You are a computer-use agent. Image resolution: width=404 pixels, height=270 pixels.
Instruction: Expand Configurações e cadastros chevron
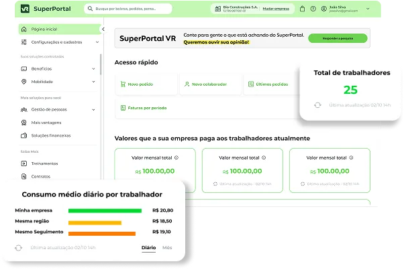(x=97, y=42)
